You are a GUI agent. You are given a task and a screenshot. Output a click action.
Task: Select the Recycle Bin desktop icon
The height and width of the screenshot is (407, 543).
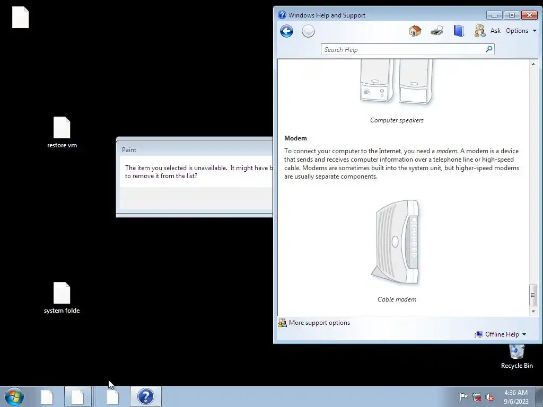[516, 357]
